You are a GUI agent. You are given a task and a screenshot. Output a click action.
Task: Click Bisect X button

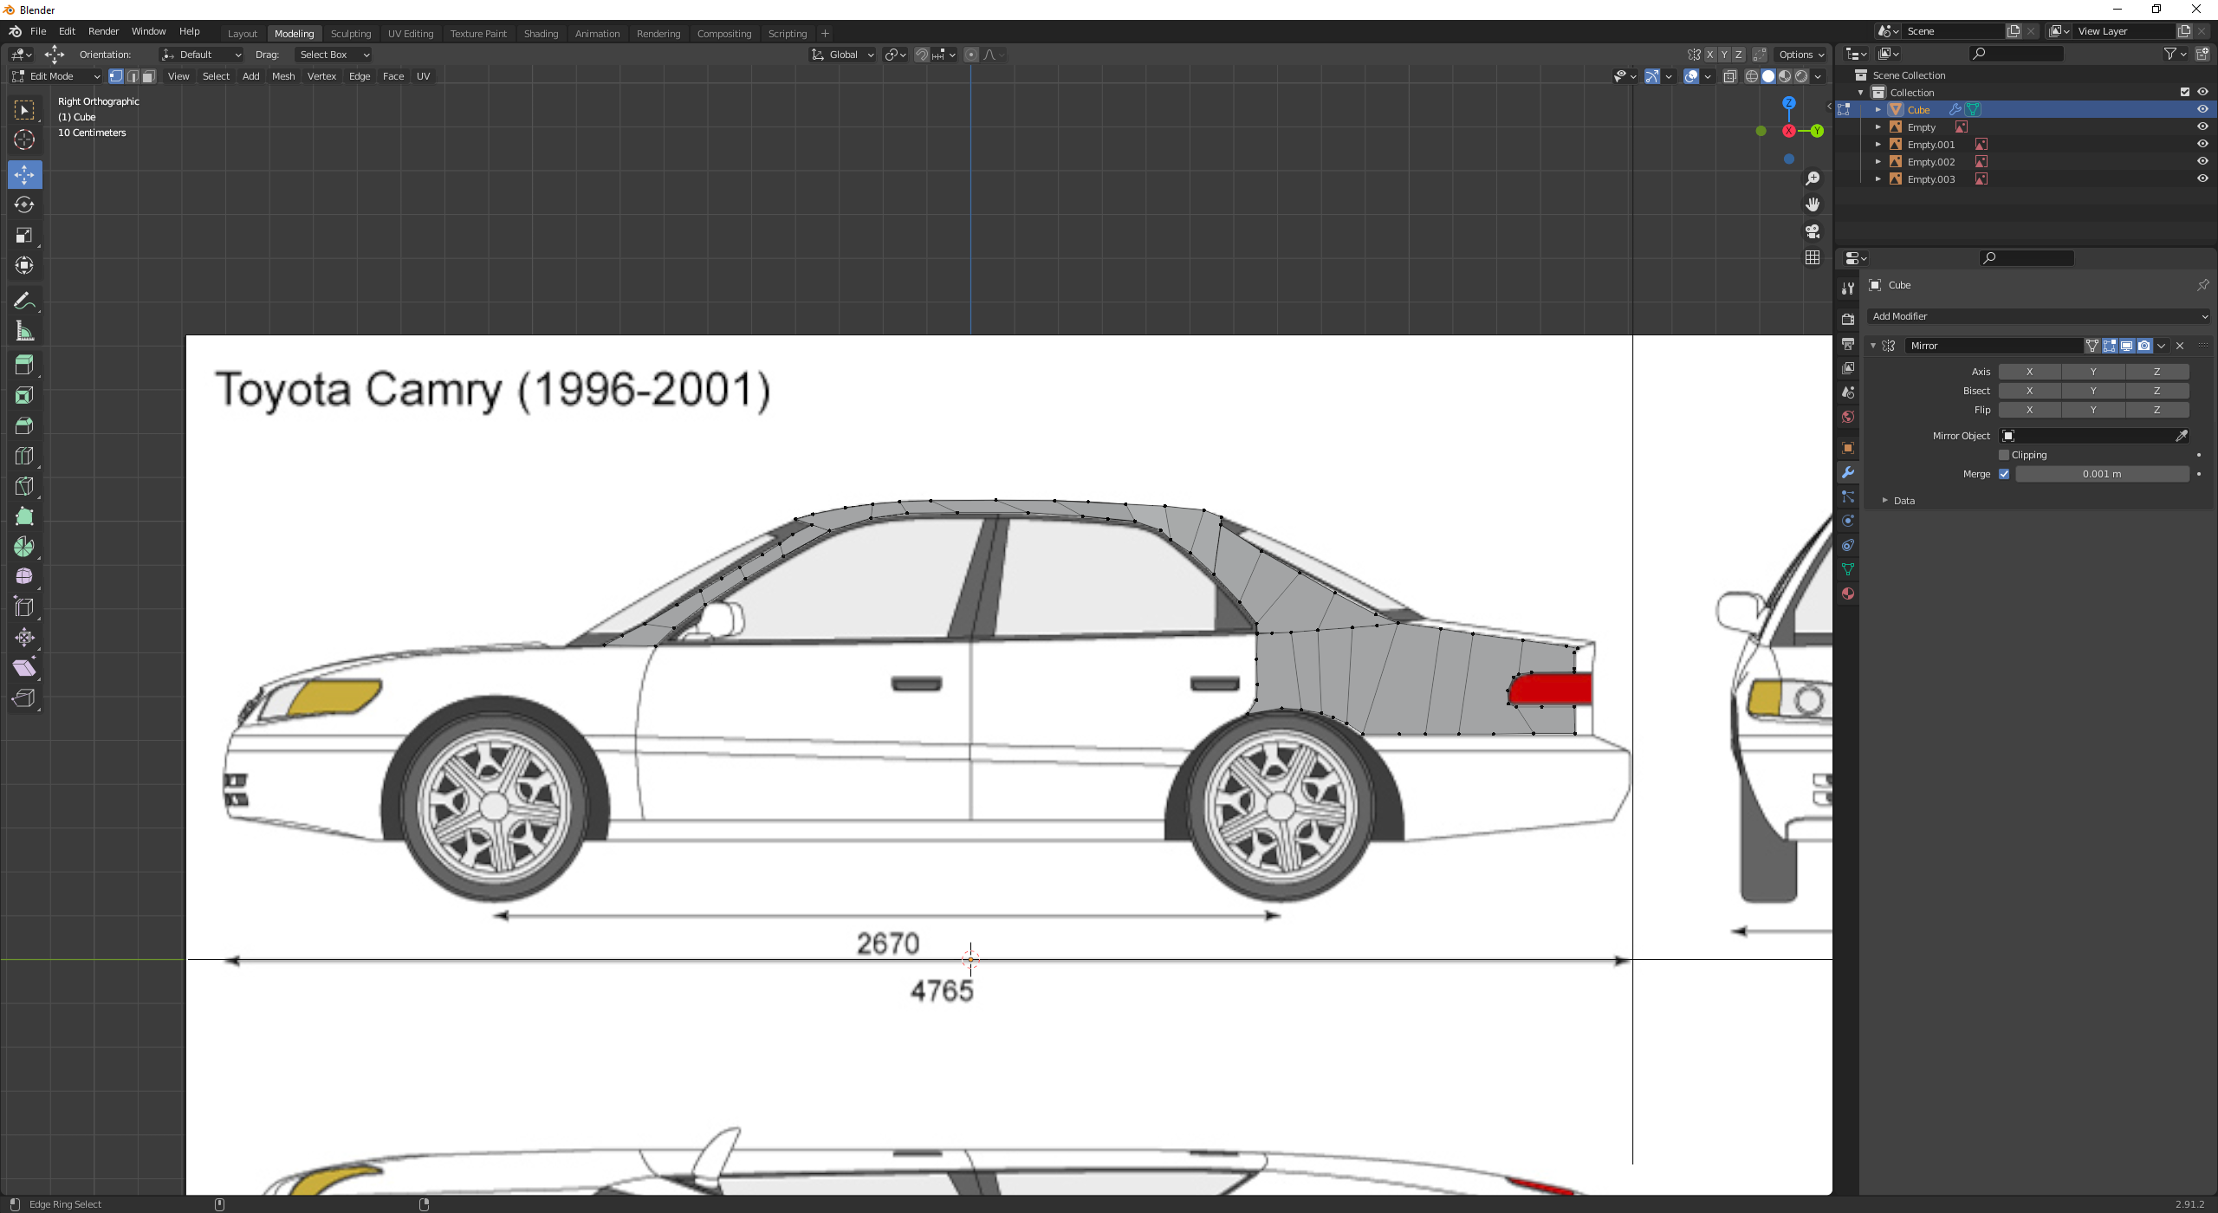[2029, 391]
